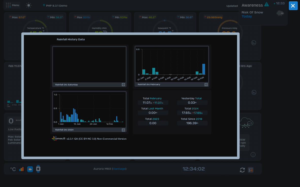Click the Min 38.5° temperature badge
Viewport: 300px width, 187px height.
pyautogui.click(x=55, y=17)
